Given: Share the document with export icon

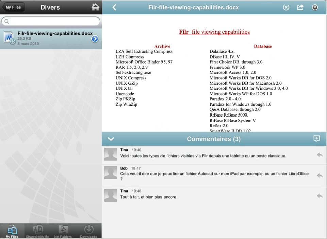Looking at the screenshot, I should click(x=300, y=7).
